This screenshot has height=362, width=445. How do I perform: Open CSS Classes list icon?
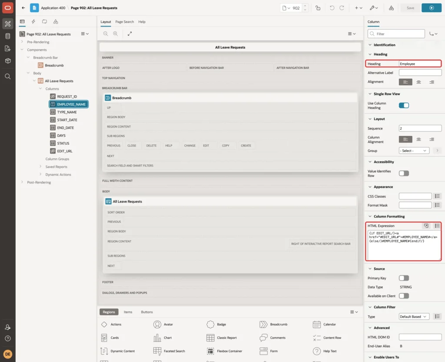(437, 196)
